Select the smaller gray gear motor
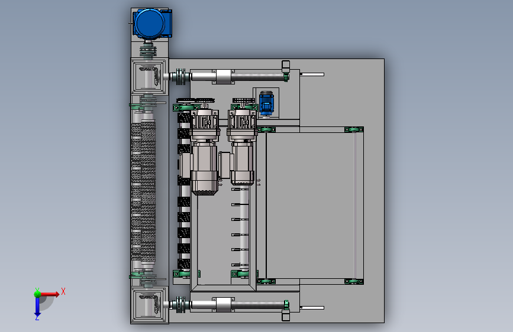This screenshot has width=513, height=332. 242,147
